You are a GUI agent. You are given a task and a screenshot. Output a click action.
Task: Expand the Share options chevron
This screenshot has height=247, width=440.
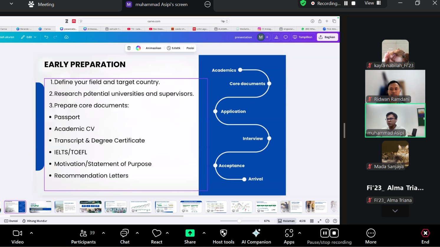pyautogui.click(x=204, y=233)
